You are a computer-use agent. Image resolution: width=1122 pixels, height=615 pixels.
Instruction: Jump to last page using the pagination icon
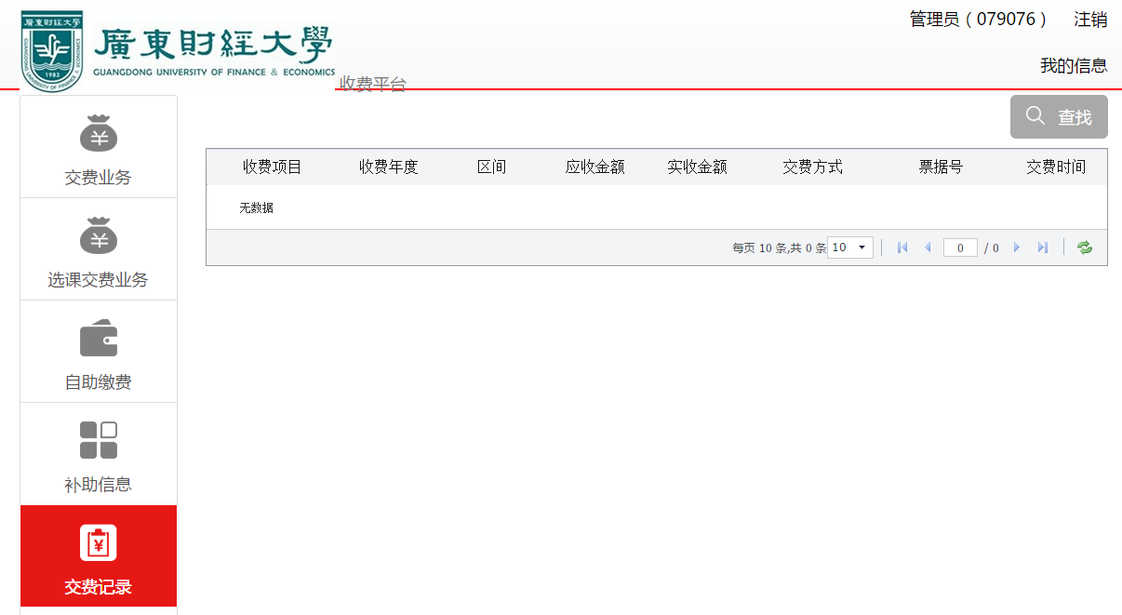click(1042, 247)
